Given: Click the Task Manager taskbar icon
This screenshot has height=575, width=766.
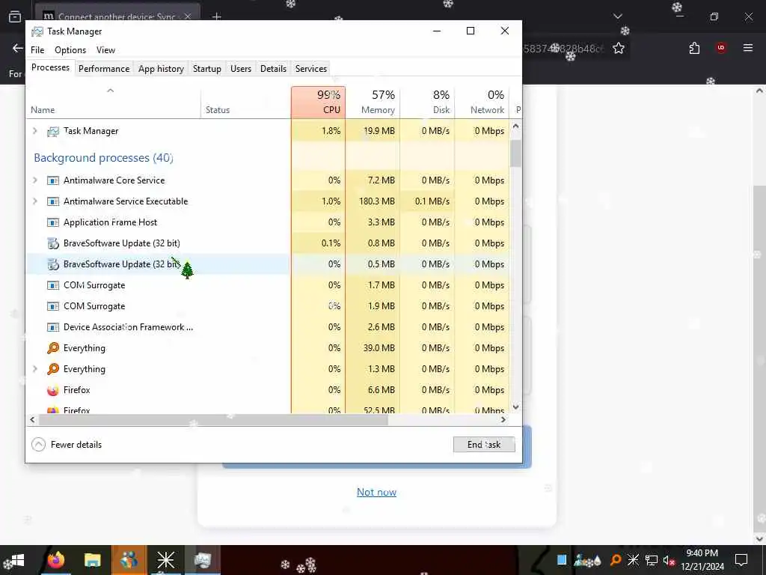Looking at the screenshot, I should [202, 560].
